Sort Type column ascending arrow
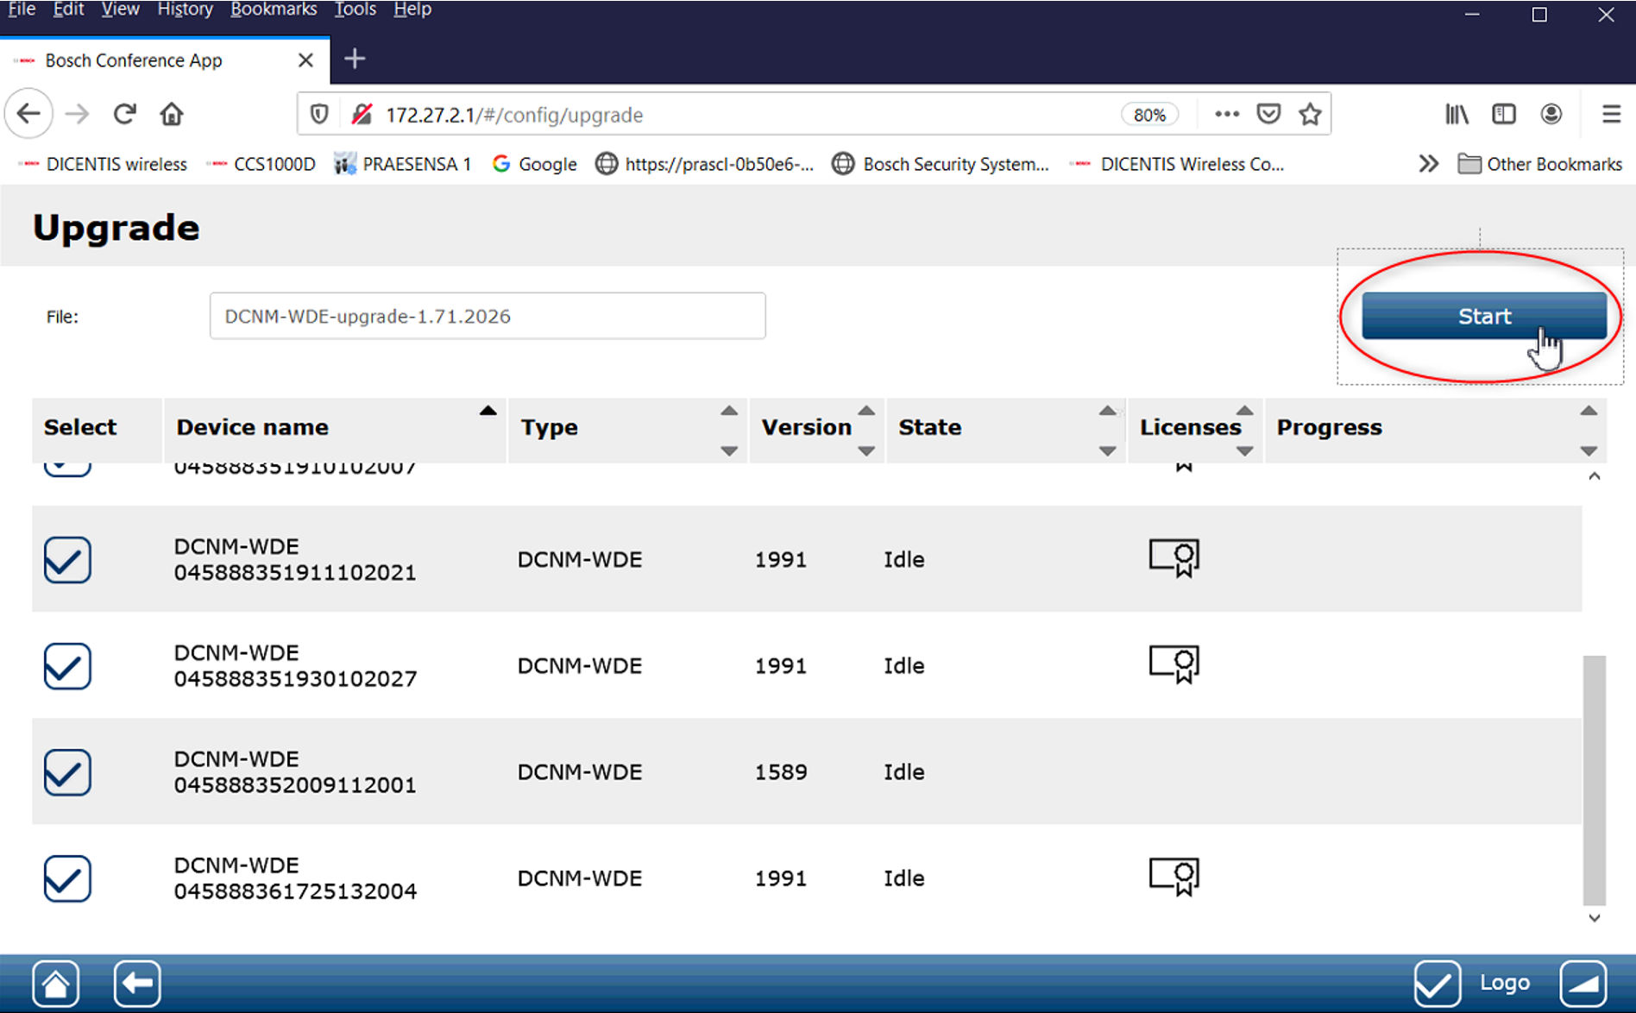Viewport: 1636px width, 1013px height. pos(729,411)
